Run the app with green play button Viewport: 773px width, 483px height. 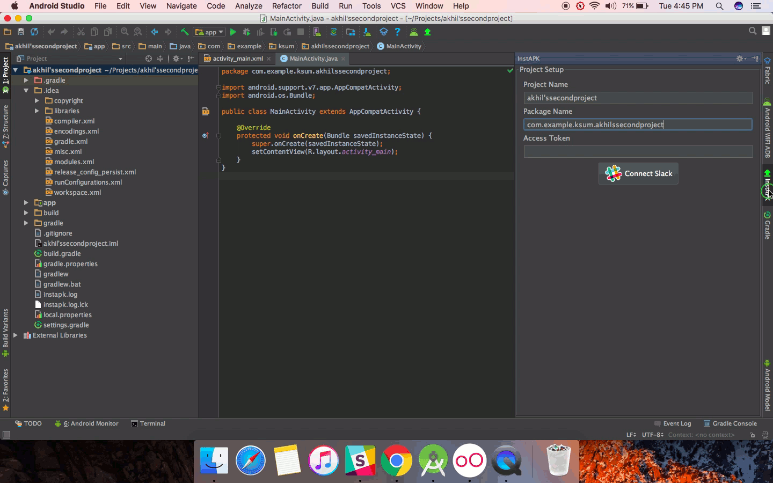[233, 32]
